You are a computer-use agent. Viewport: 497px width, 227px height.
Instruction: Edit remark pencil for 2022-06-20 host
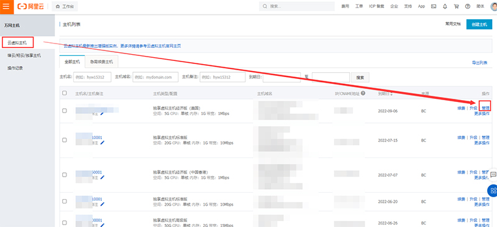(102, 204)
